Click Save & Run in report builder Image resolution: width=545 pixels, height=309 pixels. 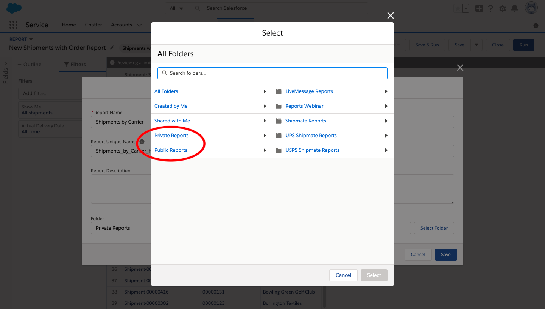click(x=427, y=45)
